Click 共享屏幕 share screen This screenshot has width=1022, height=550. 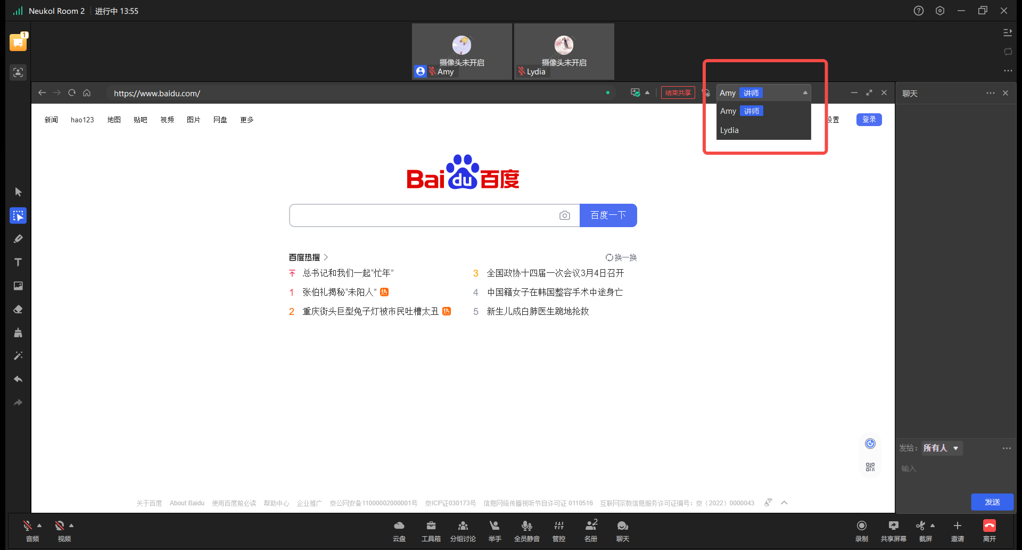(x=894, y=531)
